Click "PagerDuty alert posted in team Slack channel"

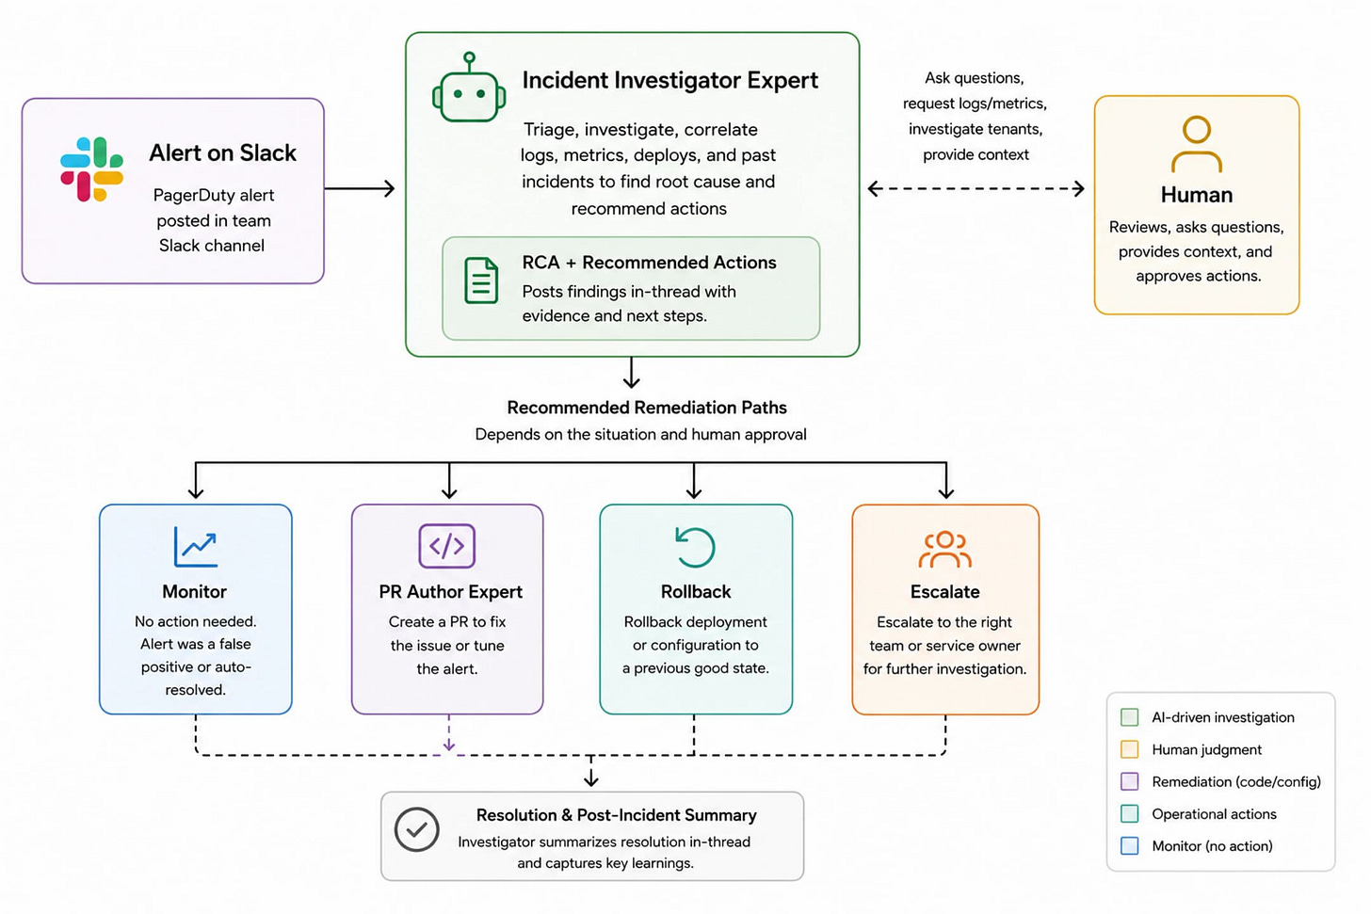click(213, 220)
